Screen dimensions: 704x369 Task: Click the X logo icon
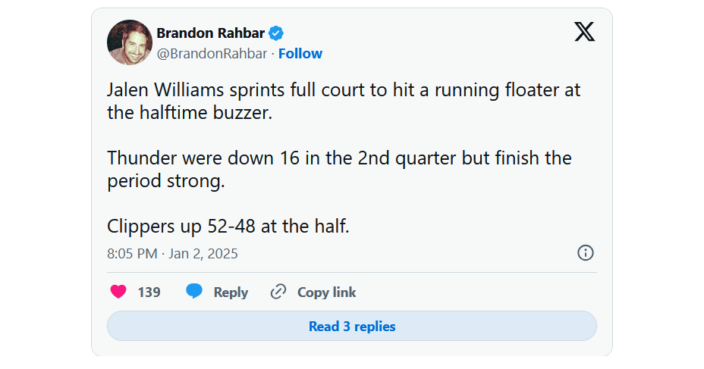tap(584, 32)
